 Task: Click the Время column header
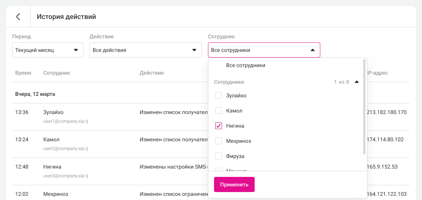23,73
